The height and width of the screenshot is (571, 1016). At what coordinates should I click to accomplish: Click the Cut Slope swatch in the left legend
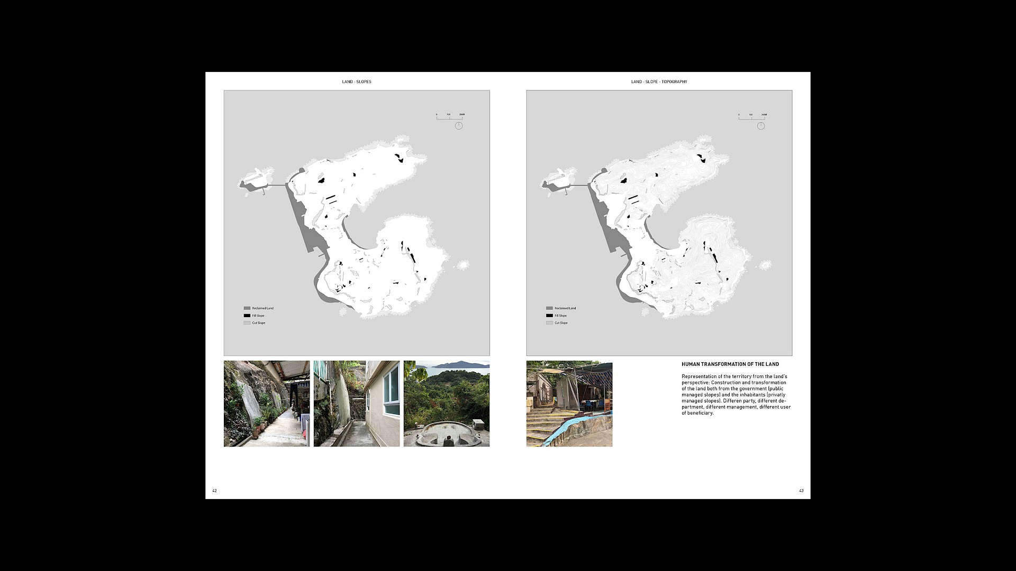(x=247, y=323)
